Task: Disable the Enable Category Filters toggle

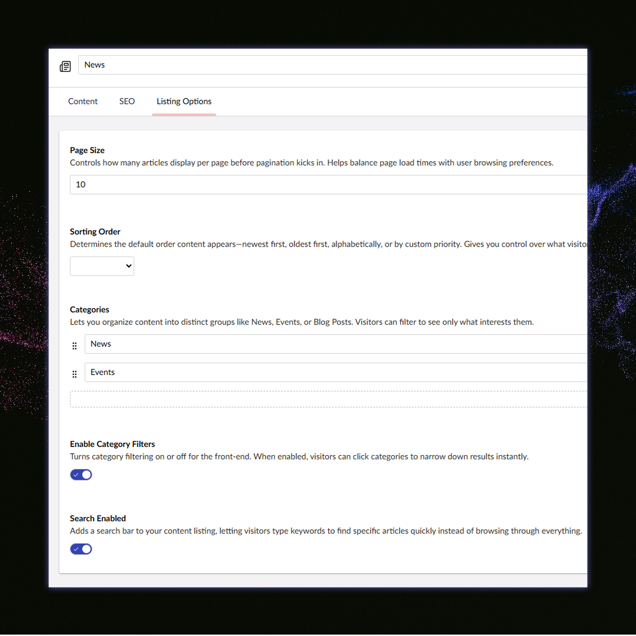Action: tap(81, 475)
